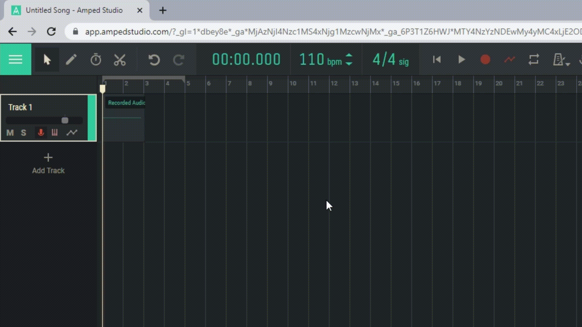
Task: Solo Track 1 with the S button
Action: [23, 132]
